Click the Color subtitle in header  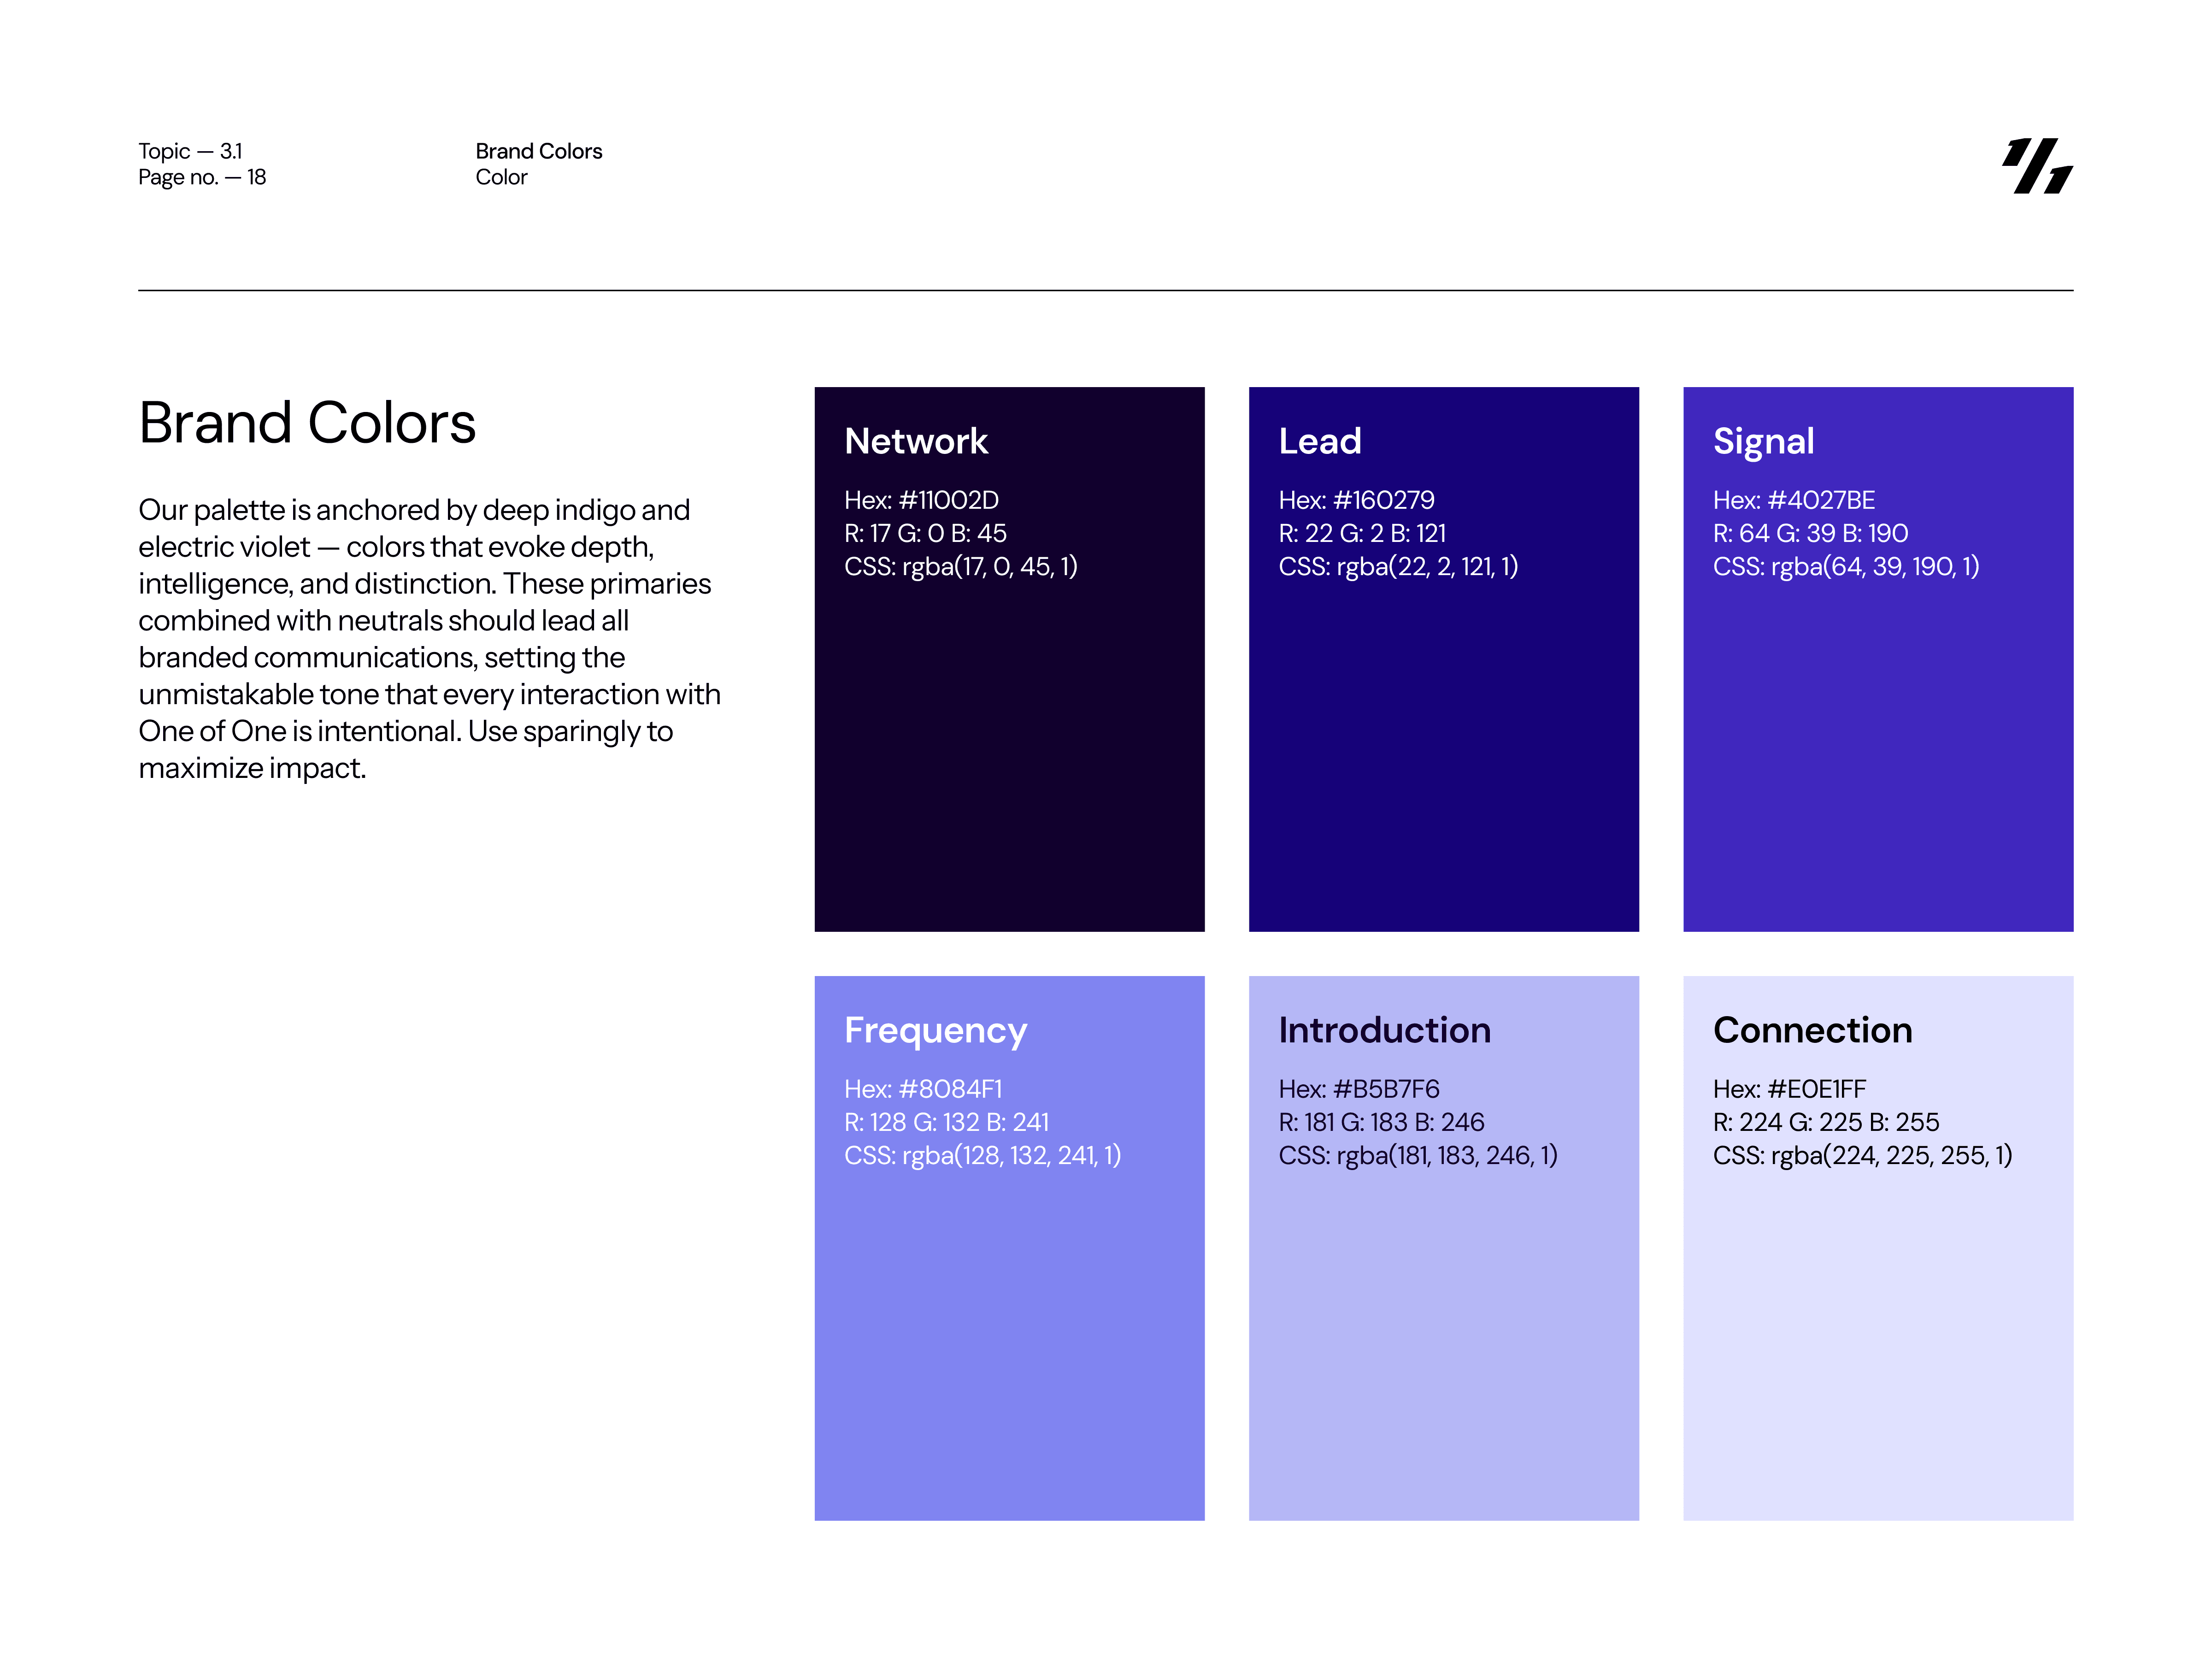(x=501, y=177)
